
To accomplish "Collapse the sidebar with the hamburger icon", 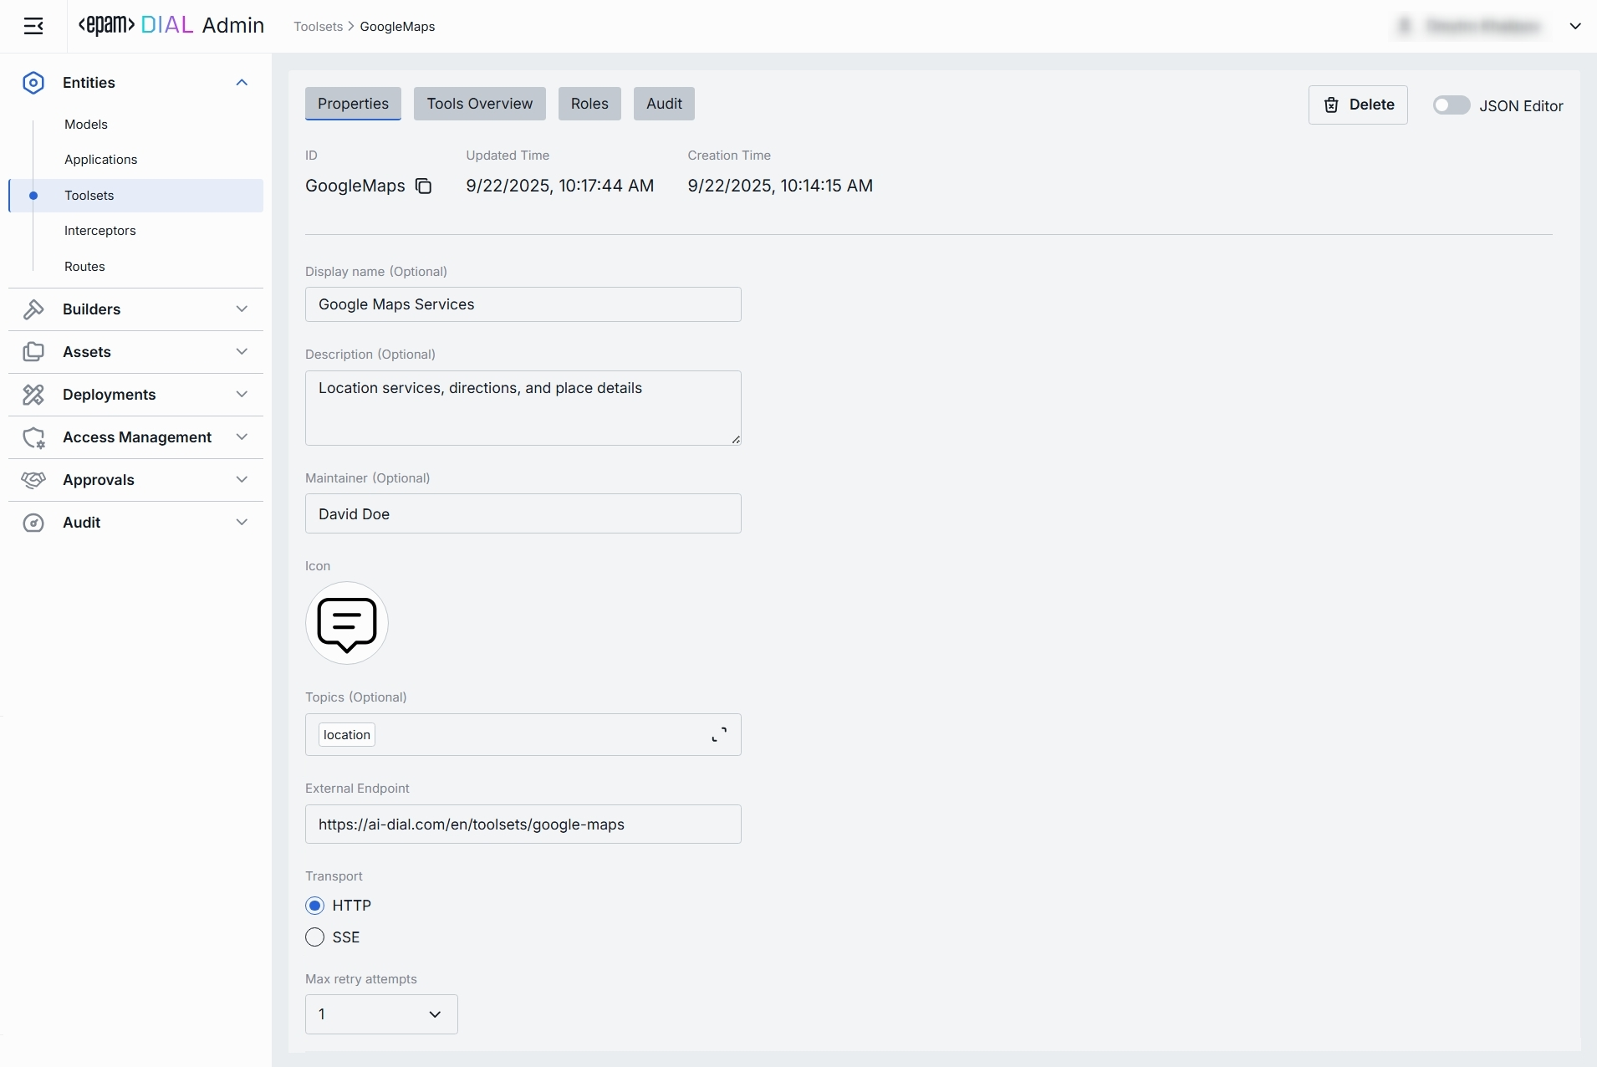I will click(33, 27).
